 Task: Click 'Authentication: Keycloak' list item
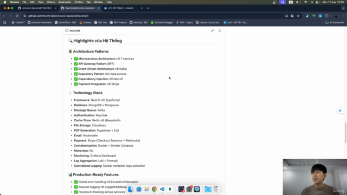[x=91, y=115]
